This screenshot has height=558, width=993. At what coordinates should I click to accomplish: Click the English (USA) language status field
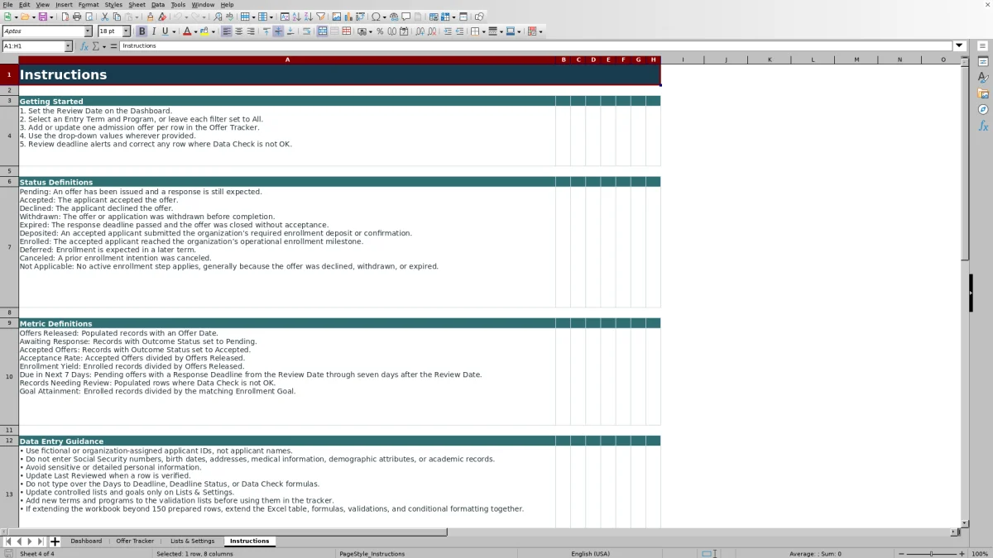click(x=590, y=554)
